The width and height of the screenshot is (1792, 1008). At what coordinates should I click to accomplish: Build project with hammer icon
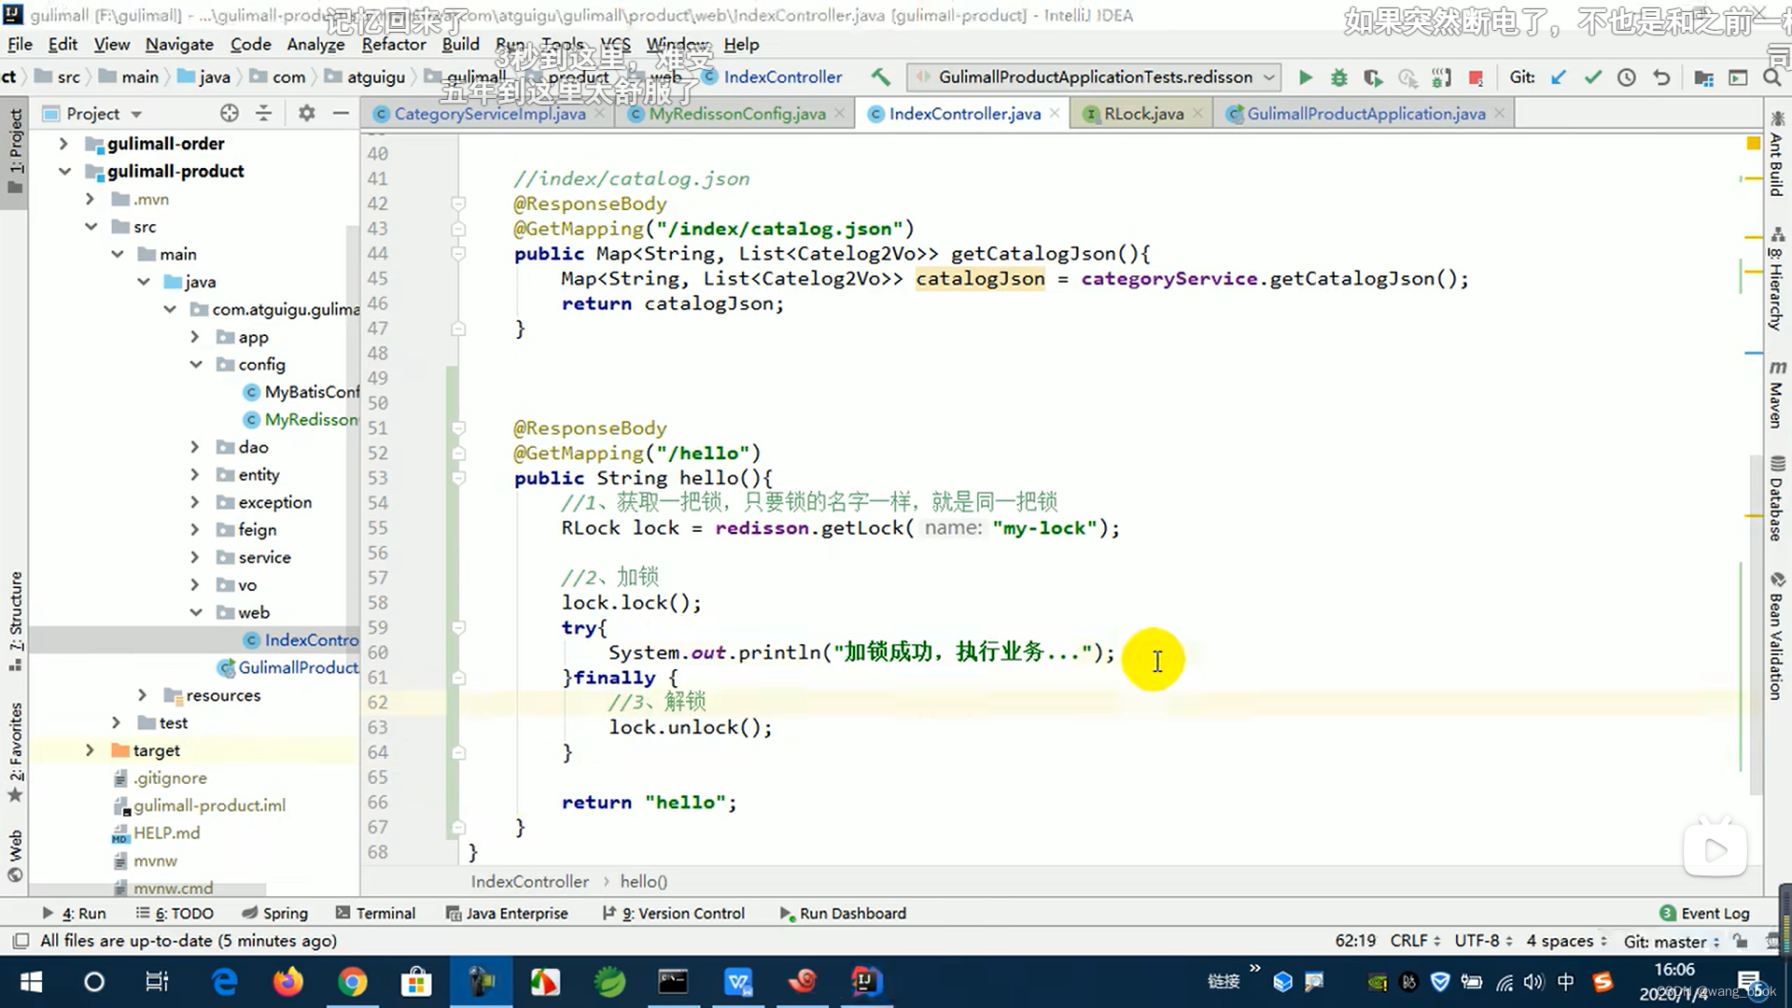880,77
